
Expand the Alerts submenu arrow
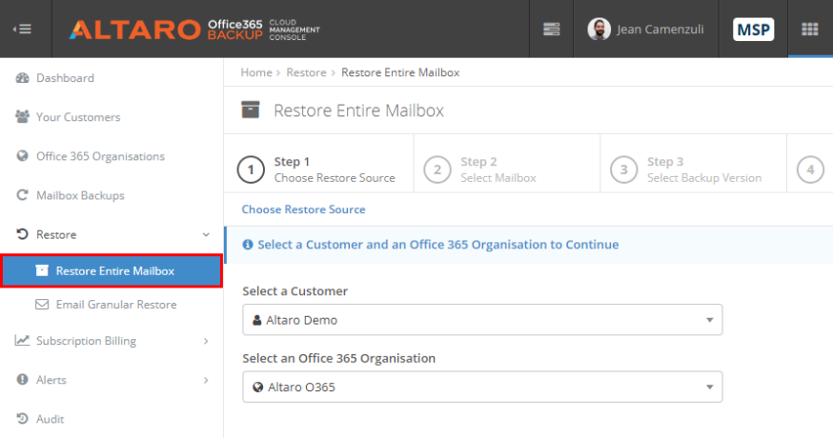tap(206, 380)
